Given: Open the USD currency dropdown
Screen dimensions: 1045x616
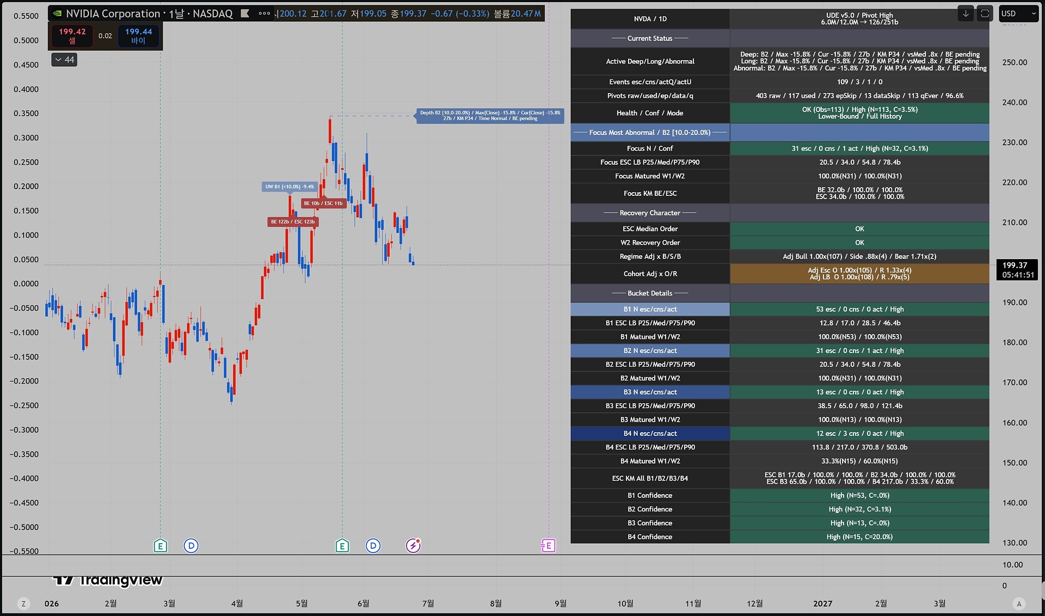Looking at the screenshot, I should [x=1018, y=14].
